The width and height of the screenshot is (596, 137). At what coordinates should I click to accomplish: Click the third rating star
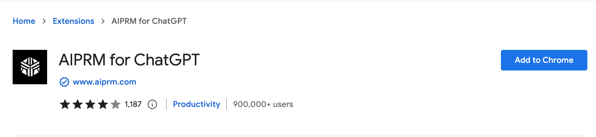pyautogui.click(x=90, y=104)
